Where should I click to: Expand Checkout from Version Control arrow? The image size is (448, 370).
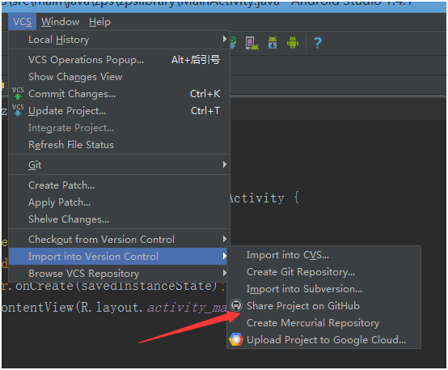coord(225,239)
